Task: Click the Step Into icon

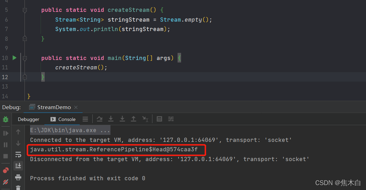Action: point(111,119)
